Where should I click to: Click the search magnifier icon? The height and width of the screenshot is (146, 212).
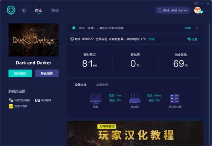coord(160,10)
